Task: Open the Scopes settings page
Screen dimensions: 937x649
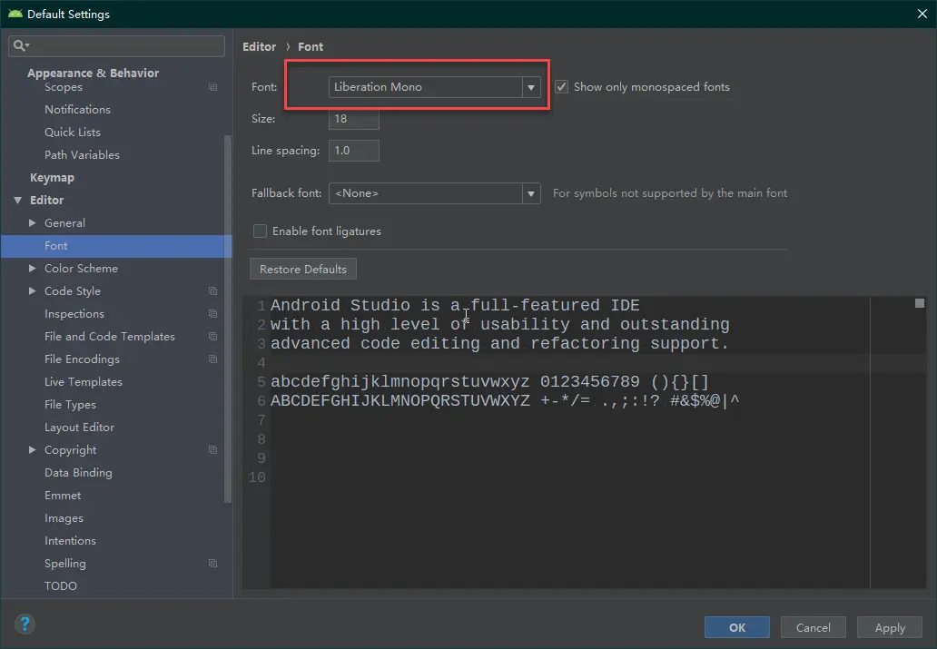Action: [x=64, y=87]
